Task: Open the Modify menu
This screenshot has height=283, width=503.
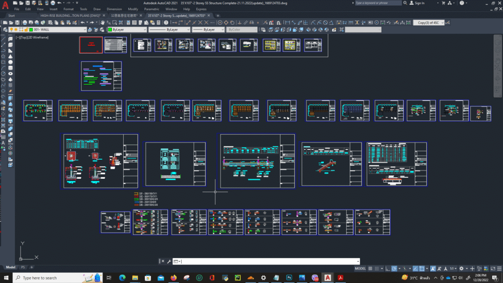Action: (133, 9)
